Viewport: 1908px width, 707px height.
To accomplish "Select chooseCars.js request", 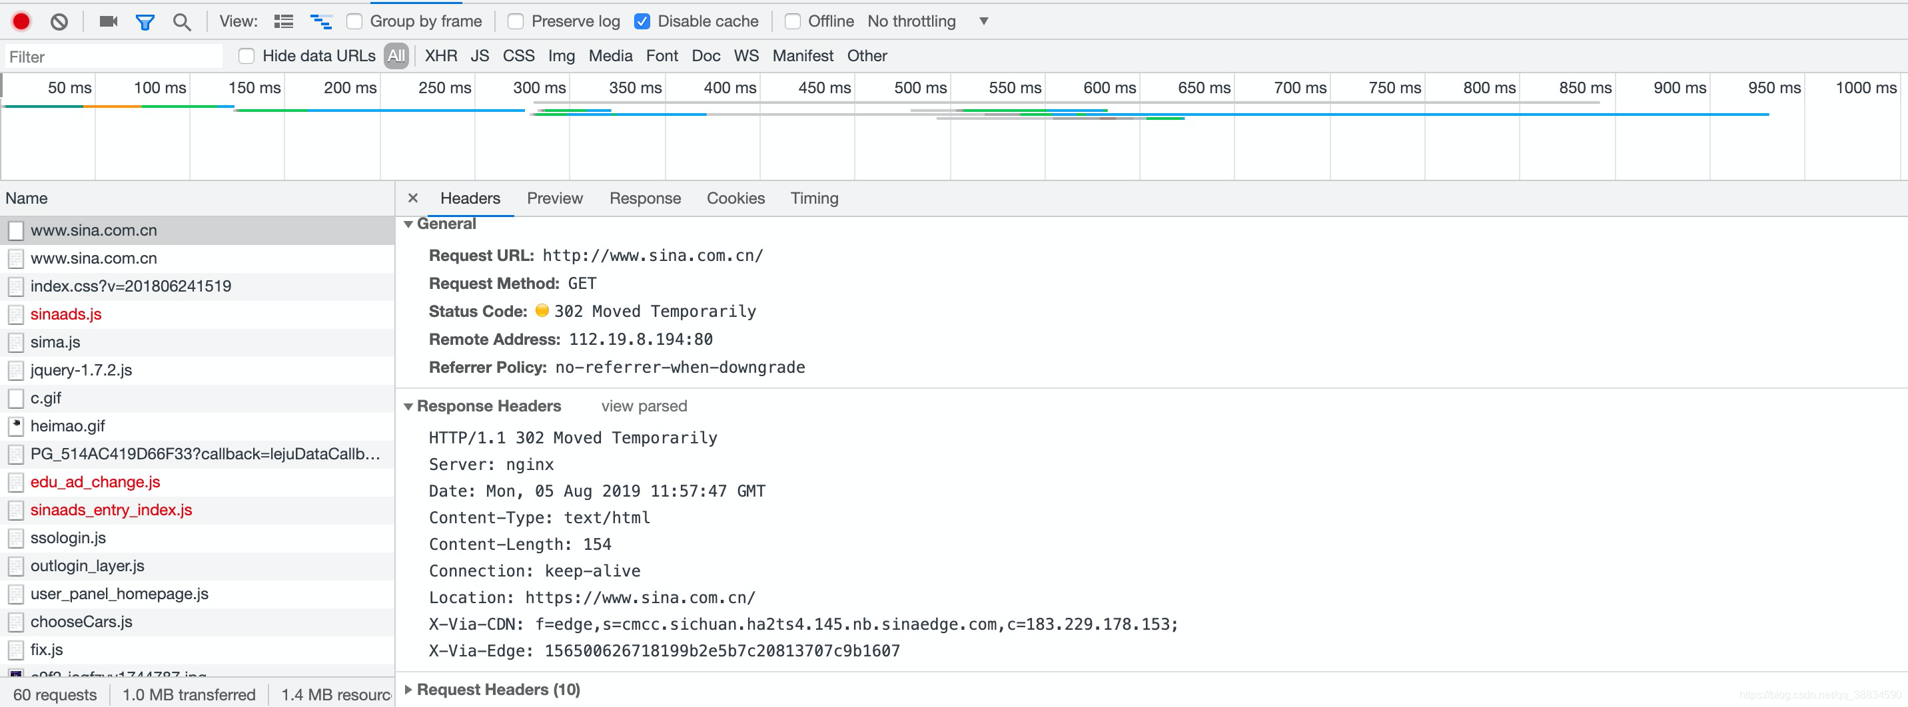I will point(197,622).
